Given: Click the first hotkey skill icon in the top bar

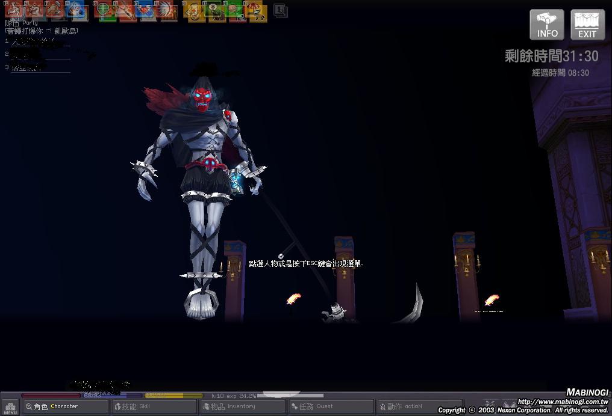Looking at the screenshot, I should click(x=14, y=10).
